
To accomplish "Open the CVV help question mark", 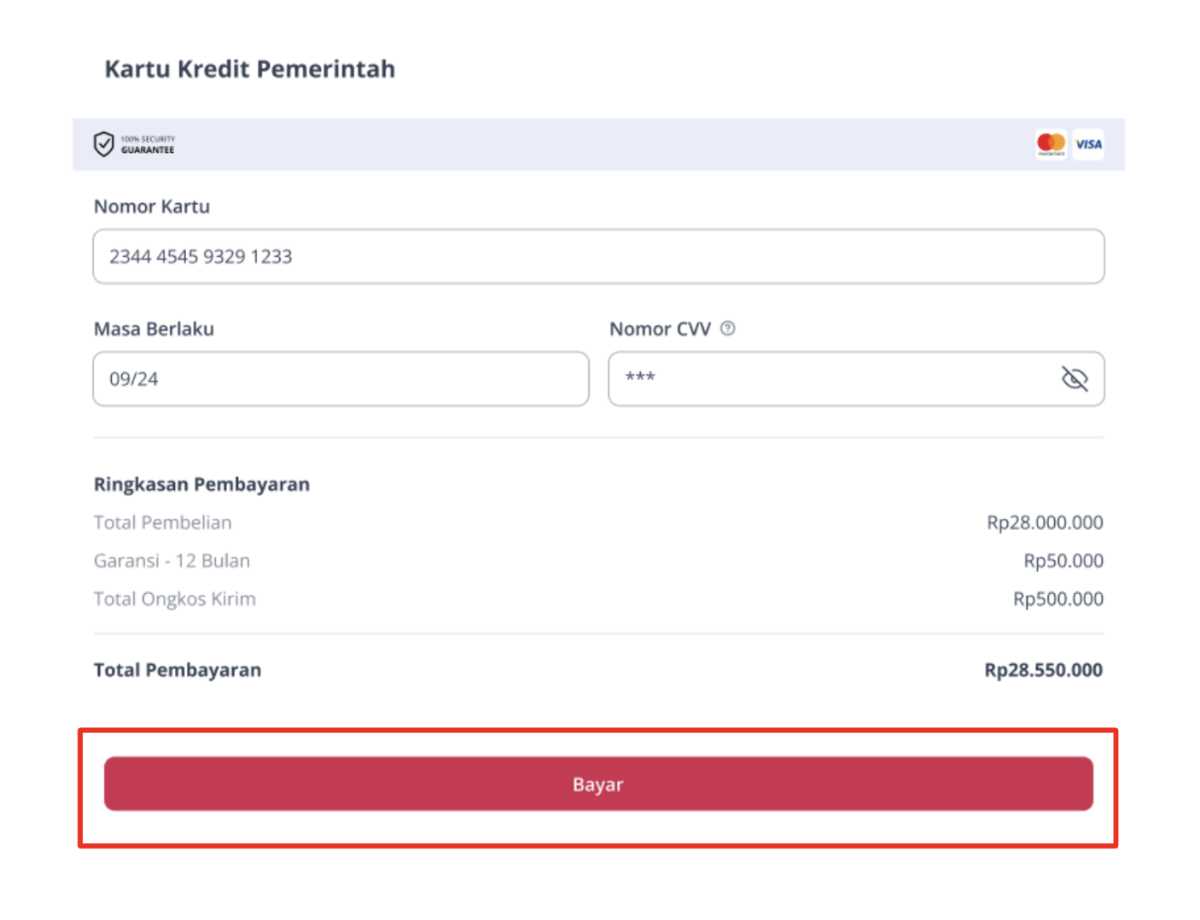I will (728, 329).
